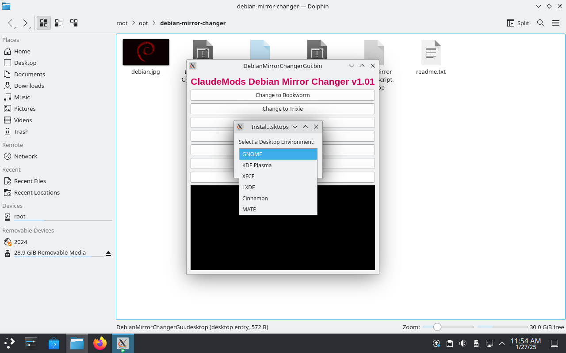The width and height of the screenshot is (566, 353).
Task: Select XFCE desktop environment
Action: 278,176
